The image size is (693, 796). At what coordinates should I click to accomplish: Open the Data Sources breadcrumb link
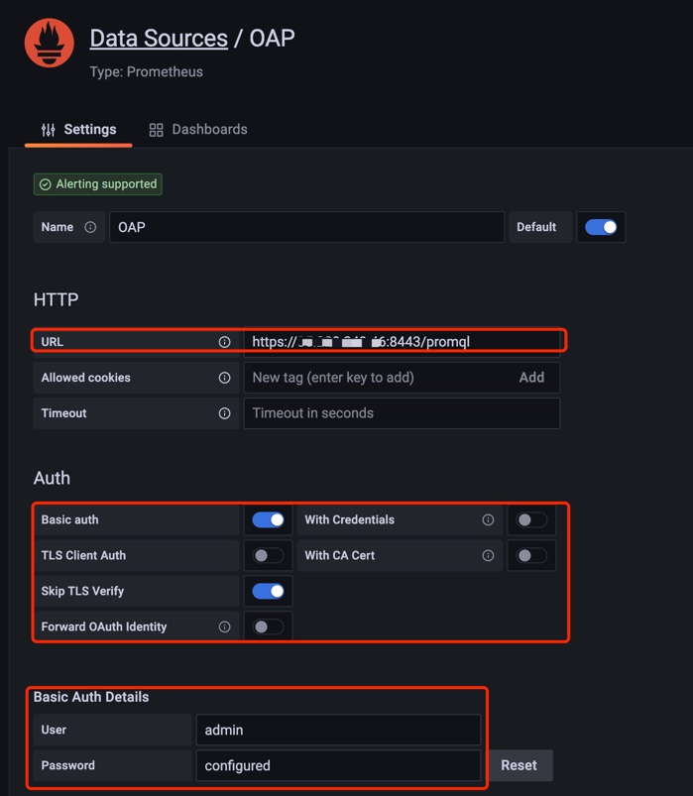(159, 39)
